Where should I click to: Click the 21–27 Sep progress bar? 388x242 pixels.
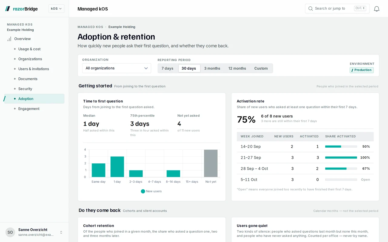[x=341, y=158]
